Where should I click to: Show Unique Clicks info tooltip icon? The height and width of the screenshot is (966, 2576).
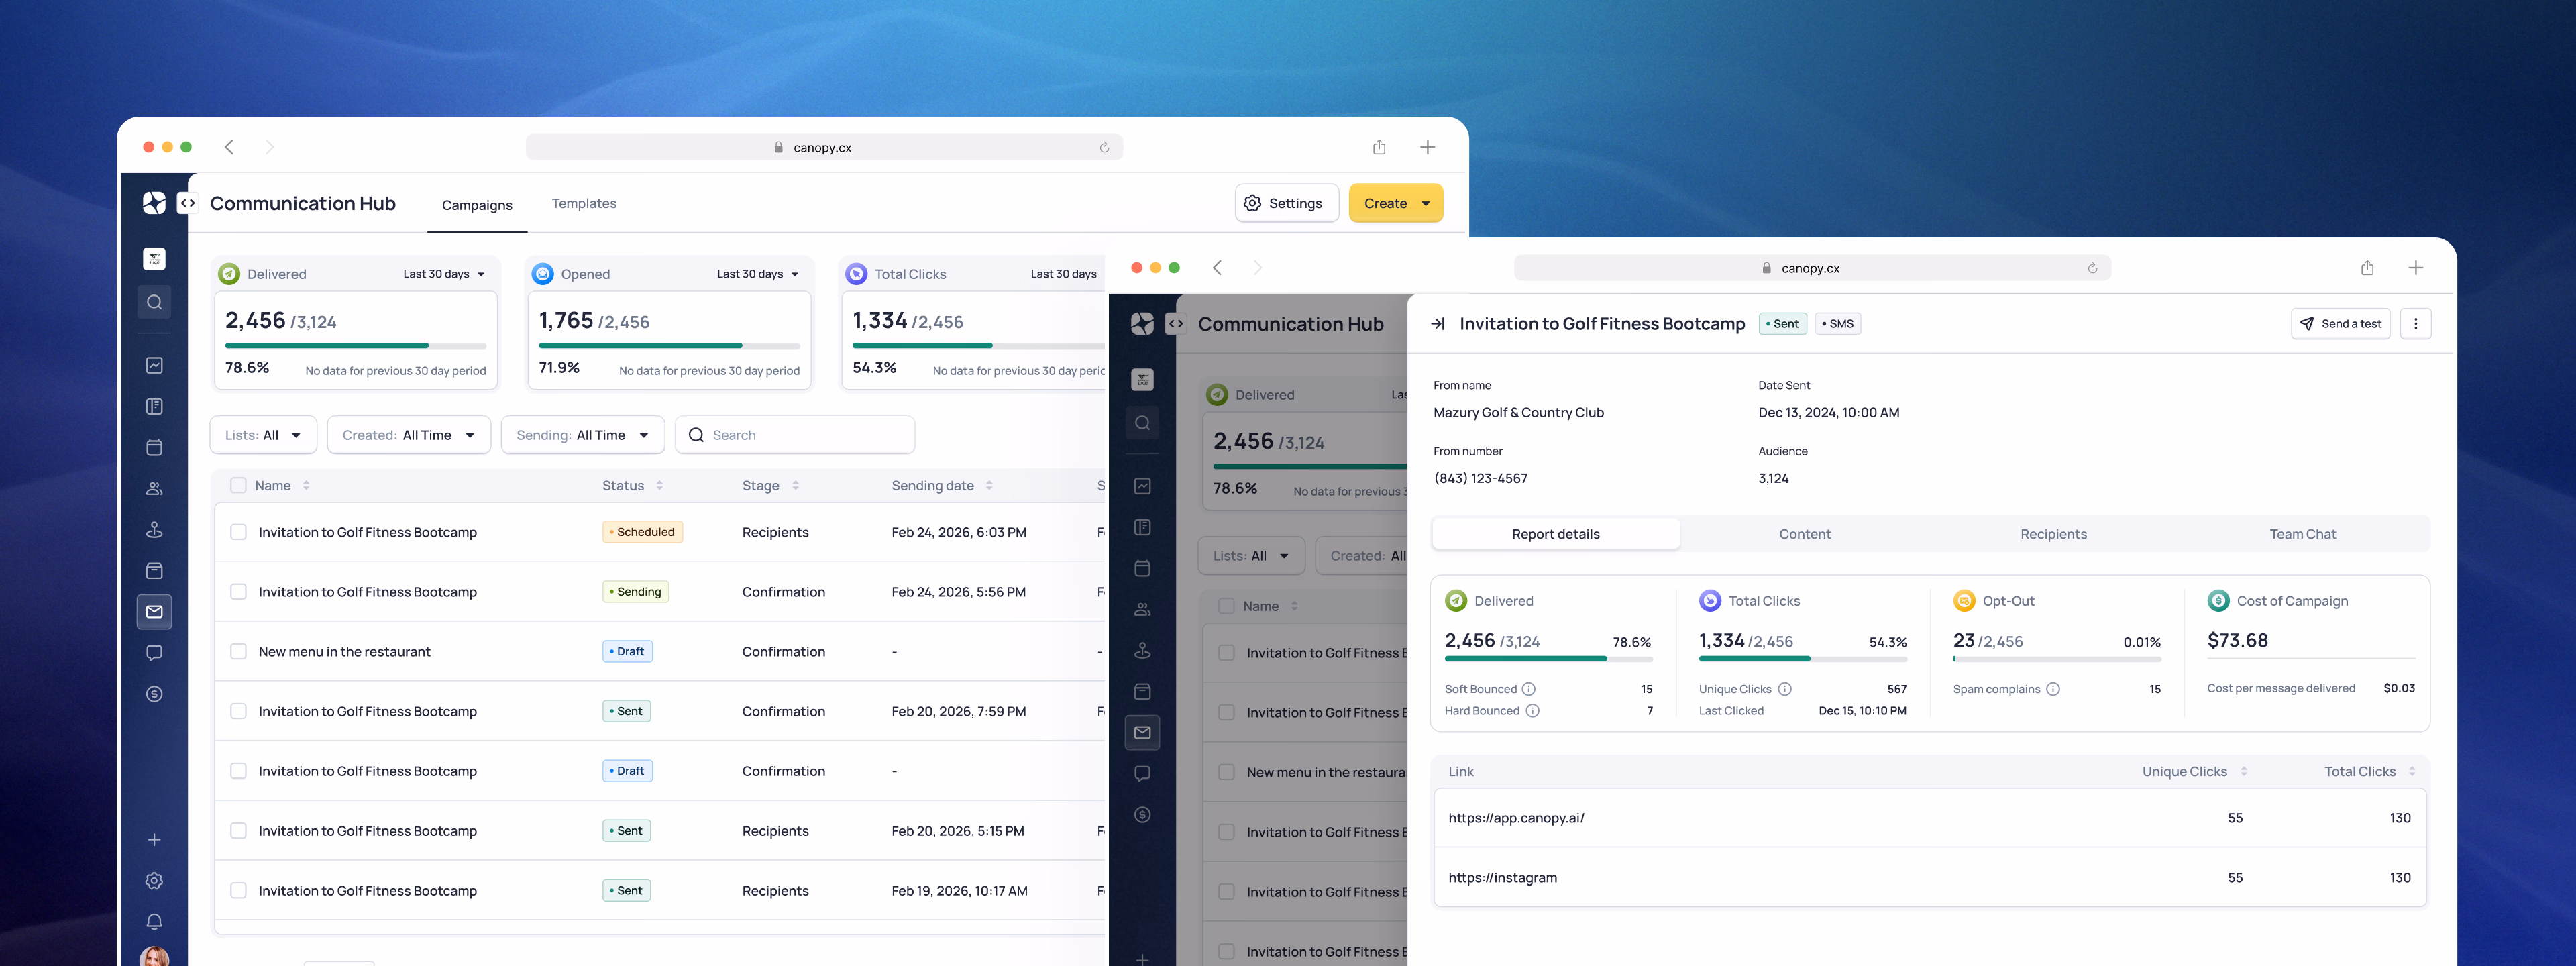[1785, 689]
